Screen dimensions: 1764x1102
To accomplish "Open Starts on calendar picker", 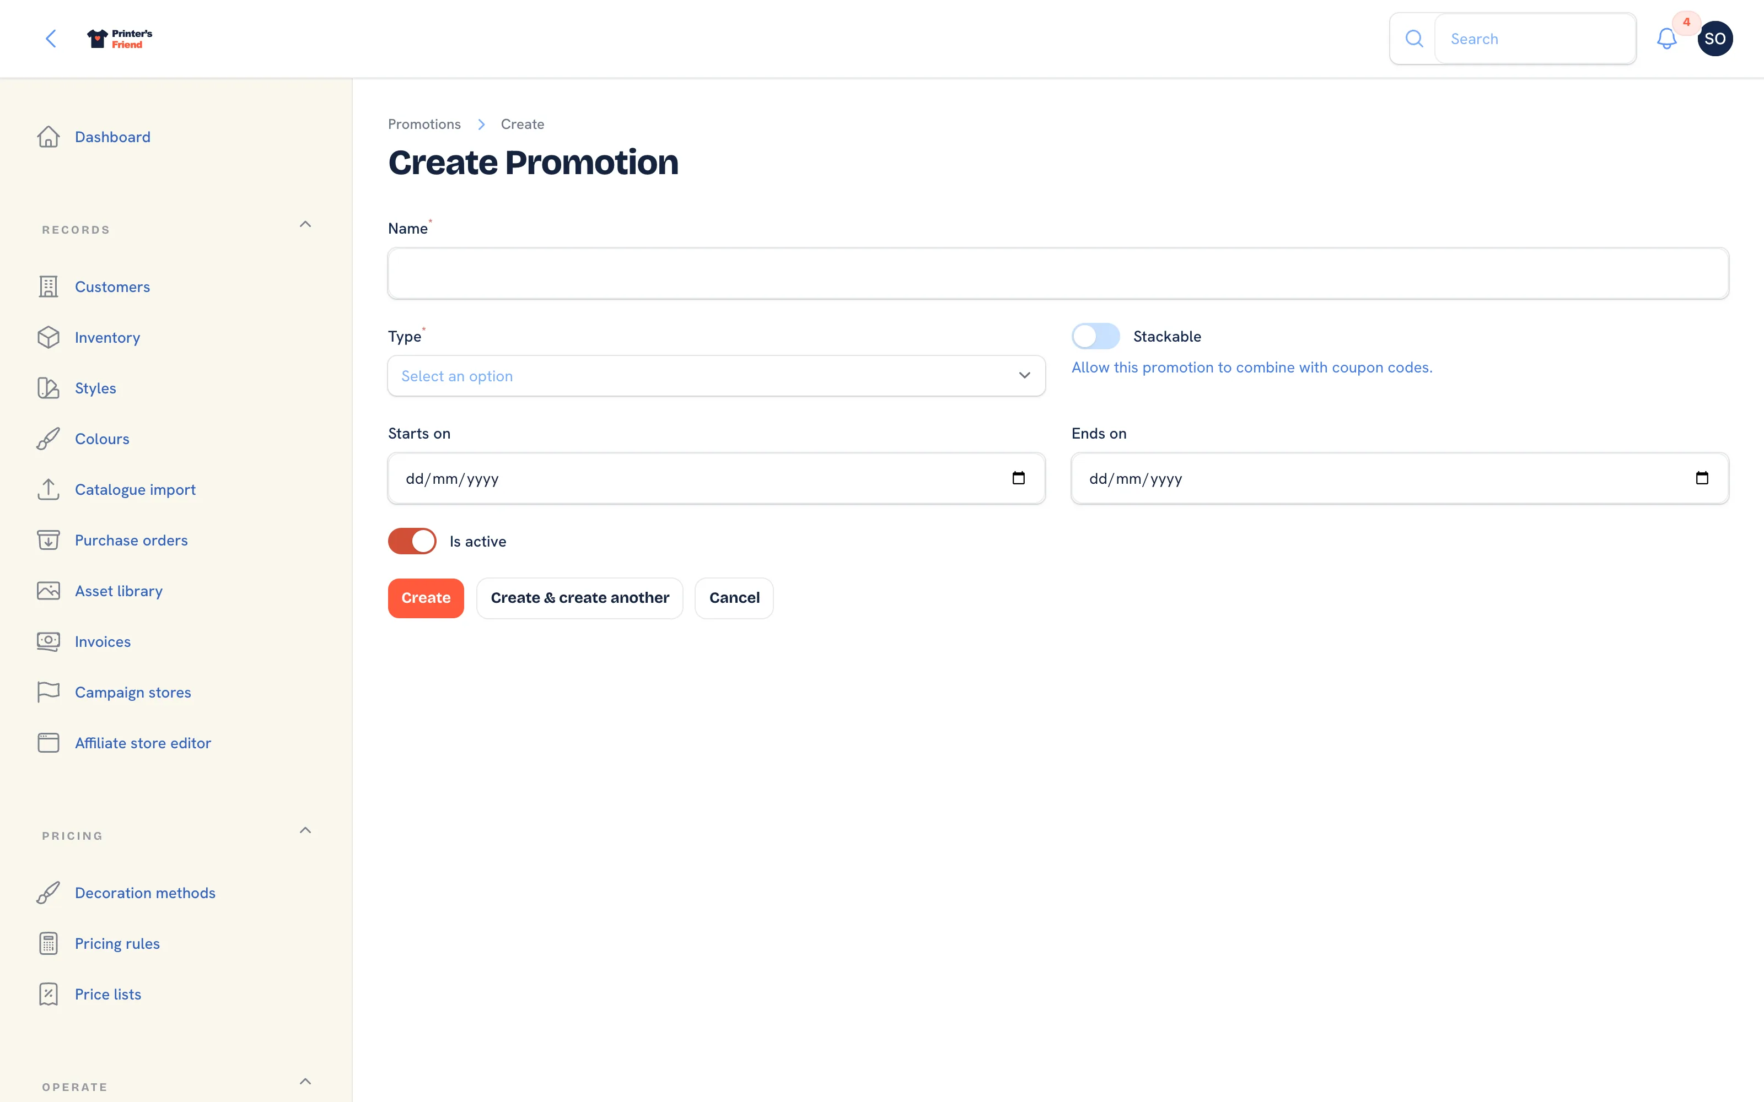I will pyautogui.click(x=1018, y=478).
